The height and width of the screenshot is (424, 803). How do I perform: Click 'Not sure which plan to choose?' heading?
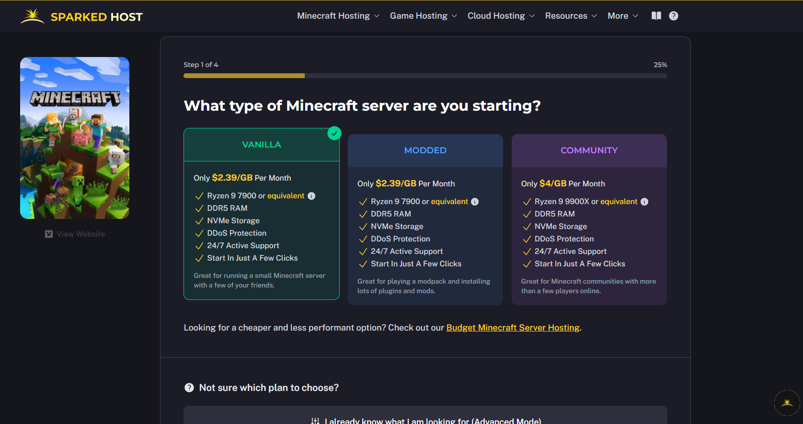click(269, 388)
